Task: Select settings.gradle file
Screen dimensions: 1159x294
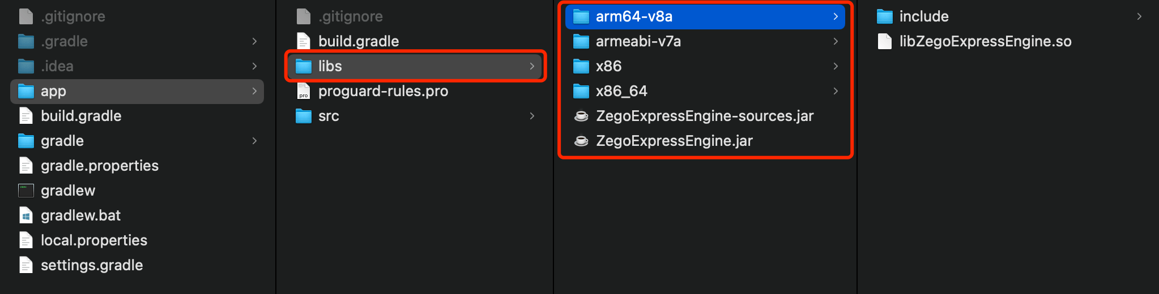Action: (x=92, y=265)
